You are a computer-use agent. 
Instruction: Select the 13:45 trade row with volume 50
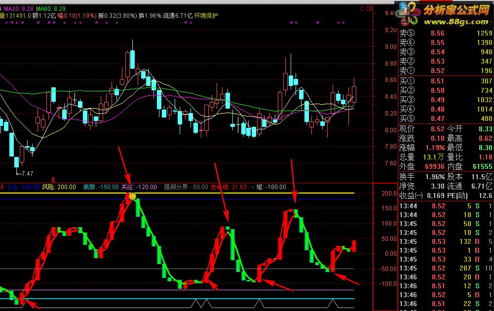point(446,224)
